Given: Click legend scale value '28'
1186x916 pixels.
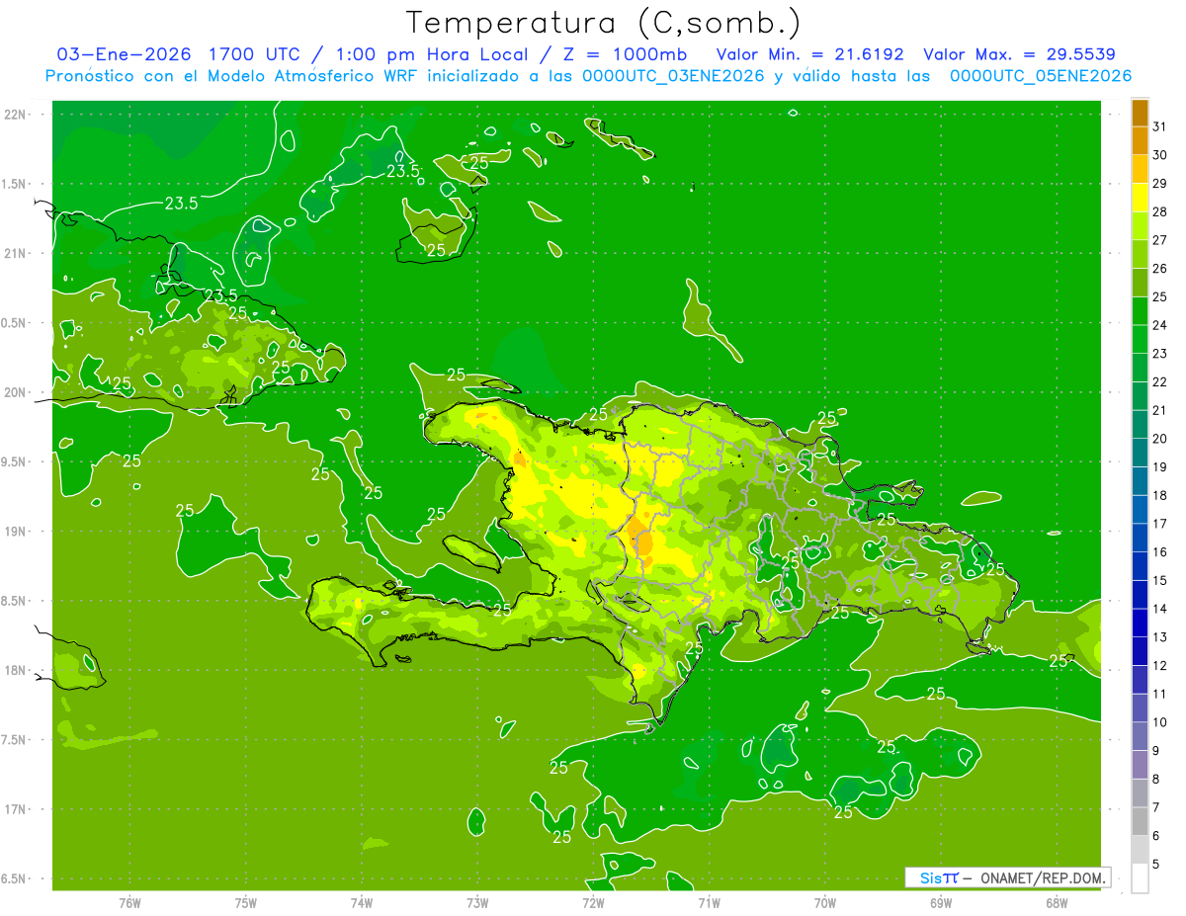Looking at the screenshot, I should pos(1159,211).
